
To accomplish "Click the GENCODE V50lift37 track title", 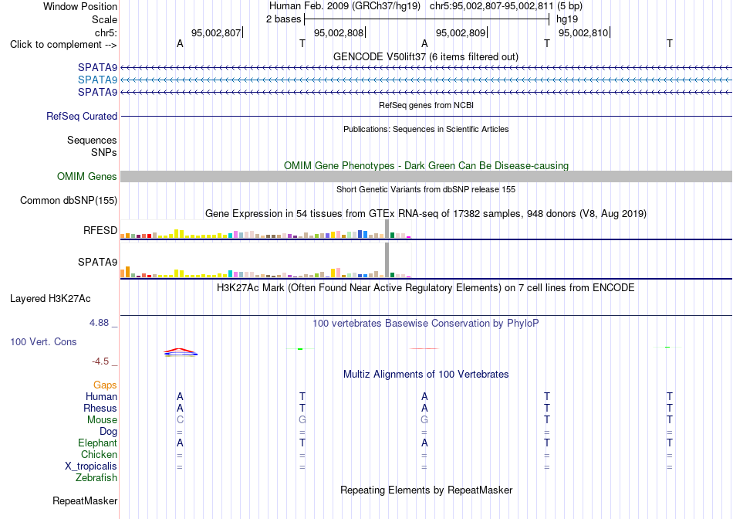I will pyautogui.click(x=425, y=56).
